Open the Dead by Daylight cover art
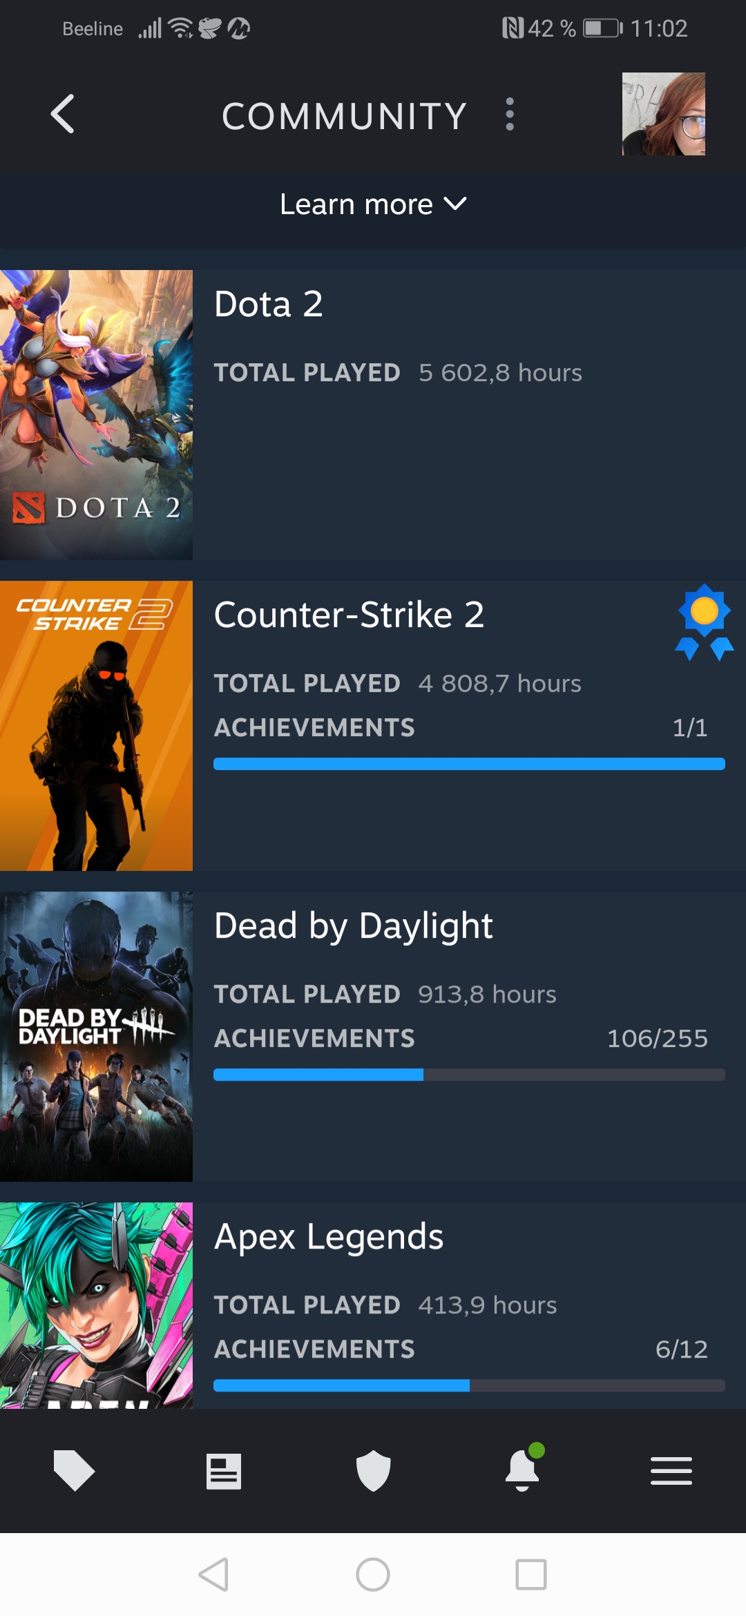This screenshot has width=746, height=1616. 96,1036
